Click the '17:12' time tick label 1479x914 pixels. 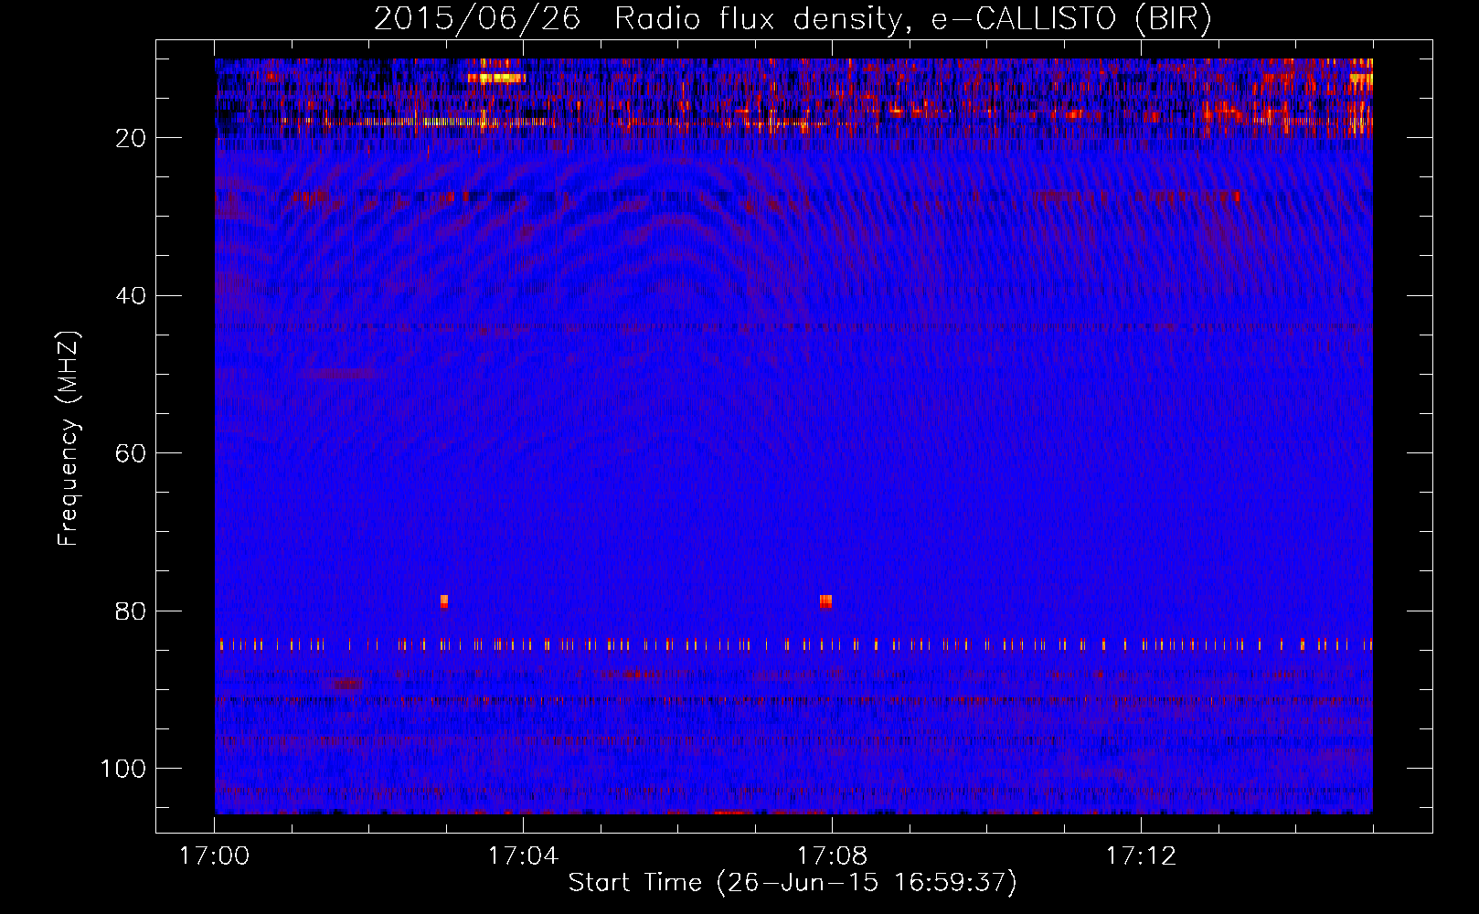(x=1141, y=856)
